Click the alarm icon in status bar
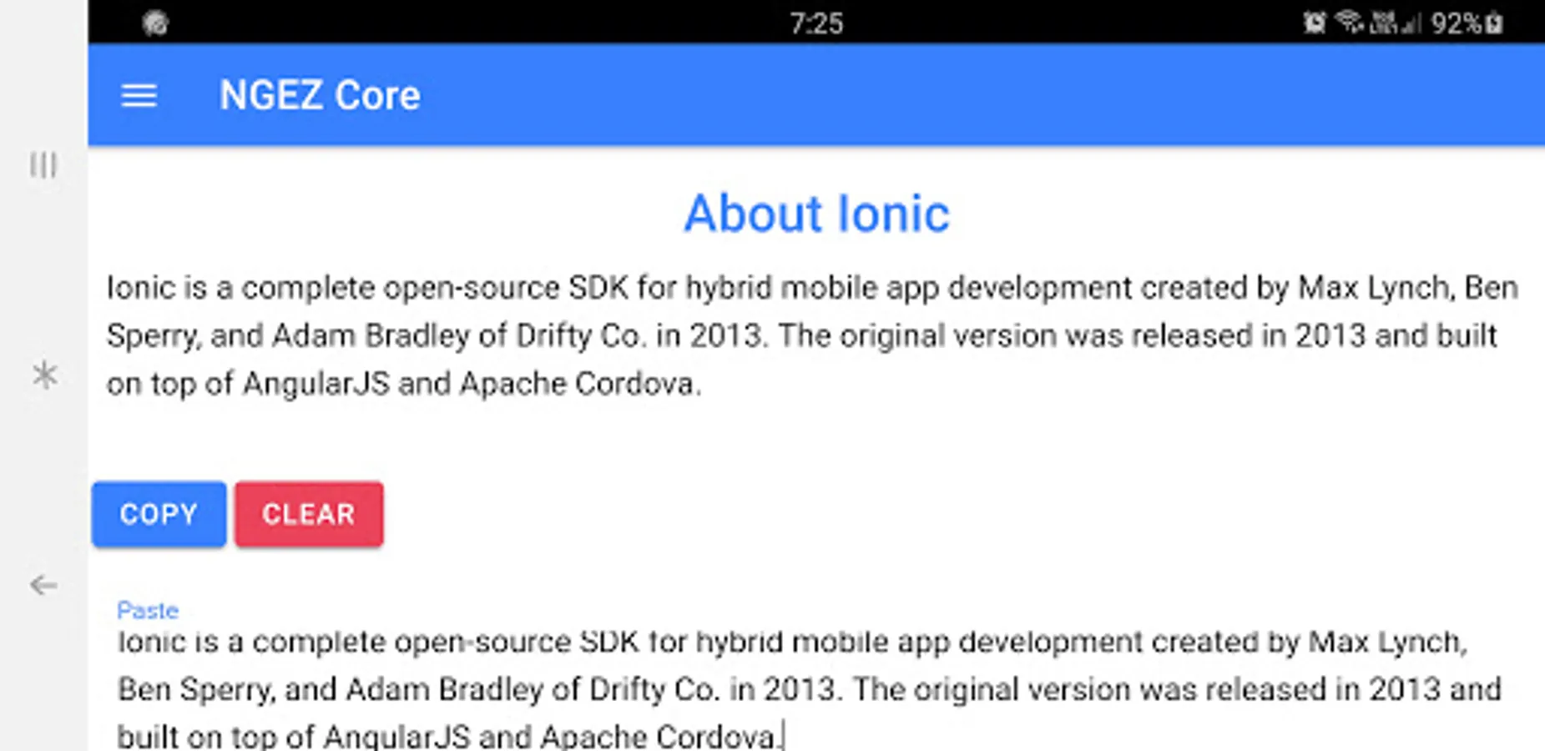This screenshot has height=751, width=1545. [x=1314, y=23]
